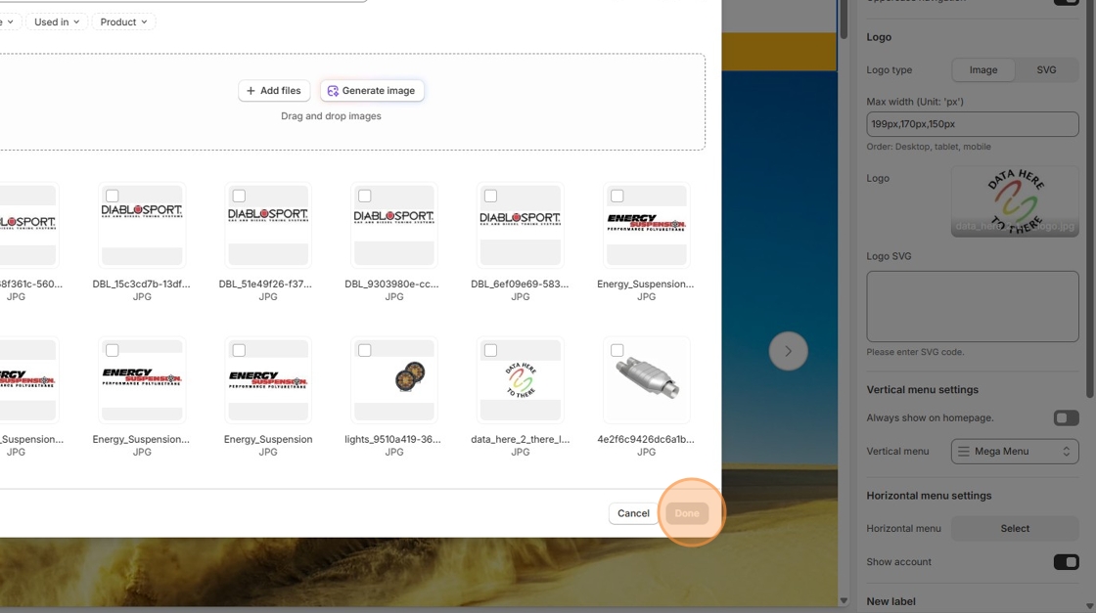Click the preview scrollbar down arrow
The width and height of the screenshot is (1096, 613).
[844, 600]
